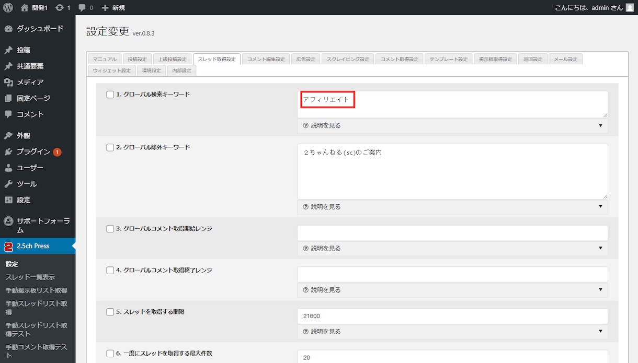
Task: Click こんにちは、admin さん account link
Action: [595, 7]
